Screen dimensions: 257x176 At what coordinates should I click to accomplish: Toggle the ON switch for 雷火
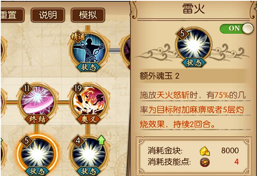coord(236,28)
